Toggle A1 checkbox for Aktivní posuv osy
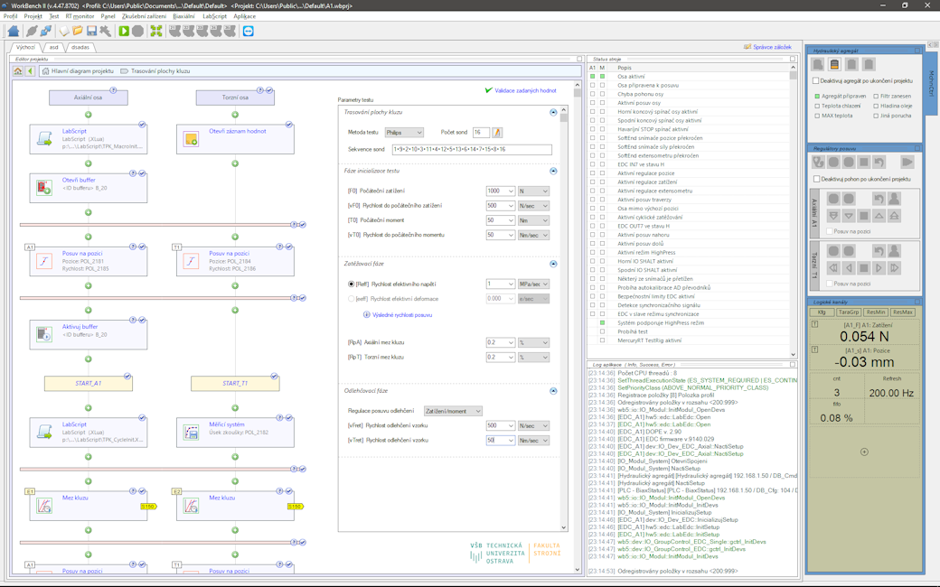This screenshot has width=940, height=587. click(x=593, y=103)
